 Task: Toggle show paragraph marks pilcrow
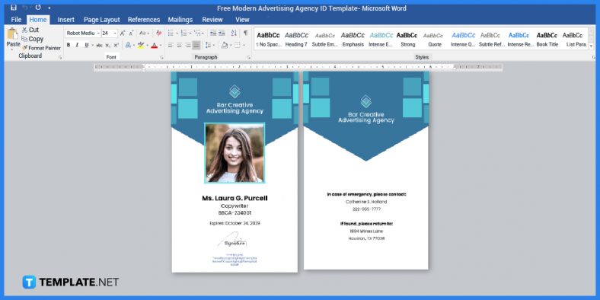coord(245,34)
